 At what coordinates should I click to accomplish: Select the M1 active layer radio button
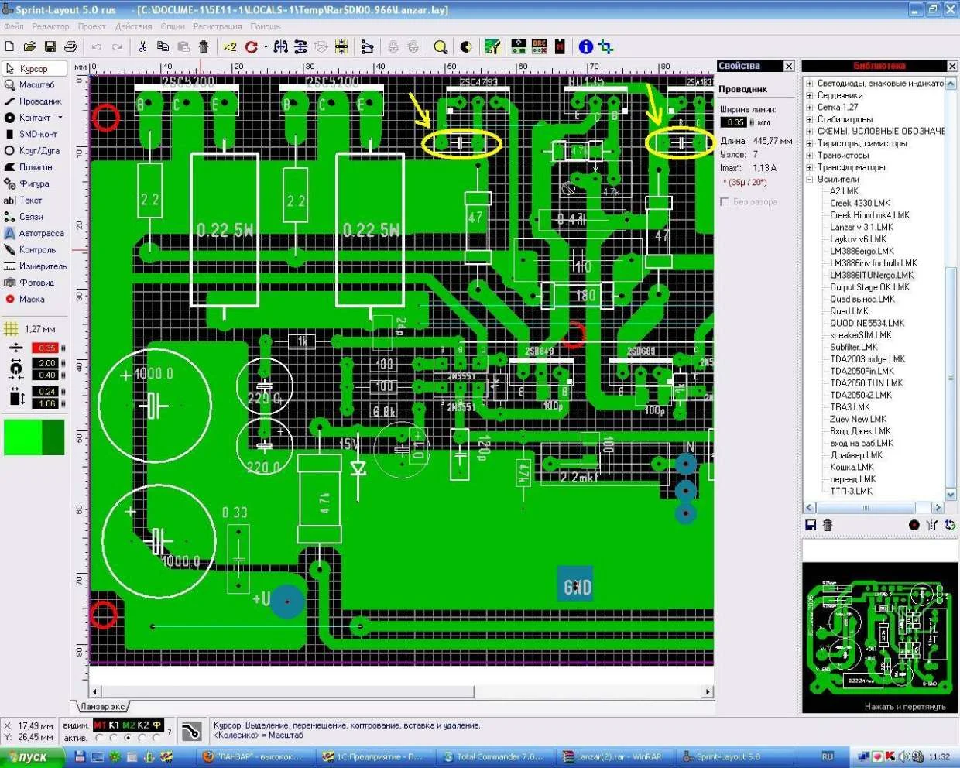pos(99,738)
